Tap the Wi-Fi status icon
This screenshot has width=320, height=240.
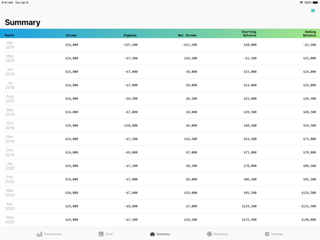point(301,2)
